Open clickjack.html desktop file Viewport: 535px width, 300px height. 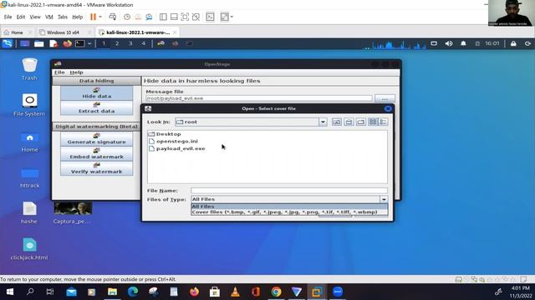click(x=29, y=249)
